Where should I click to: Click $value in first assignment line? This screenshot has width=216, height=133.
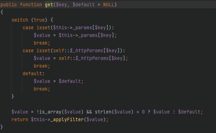[42, 36]
